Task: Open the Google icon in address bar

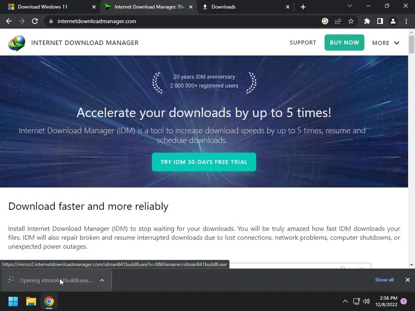Action: (x=325, y=21)
